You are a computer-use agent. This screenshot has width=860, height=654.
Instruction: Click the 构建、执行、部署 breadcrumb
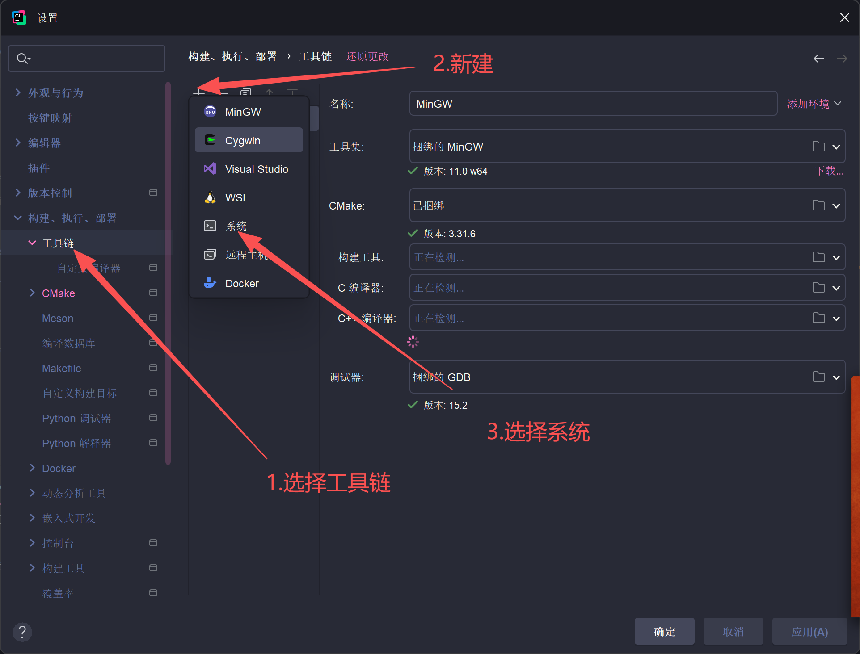pyautogui.click(x=232, y=57)
